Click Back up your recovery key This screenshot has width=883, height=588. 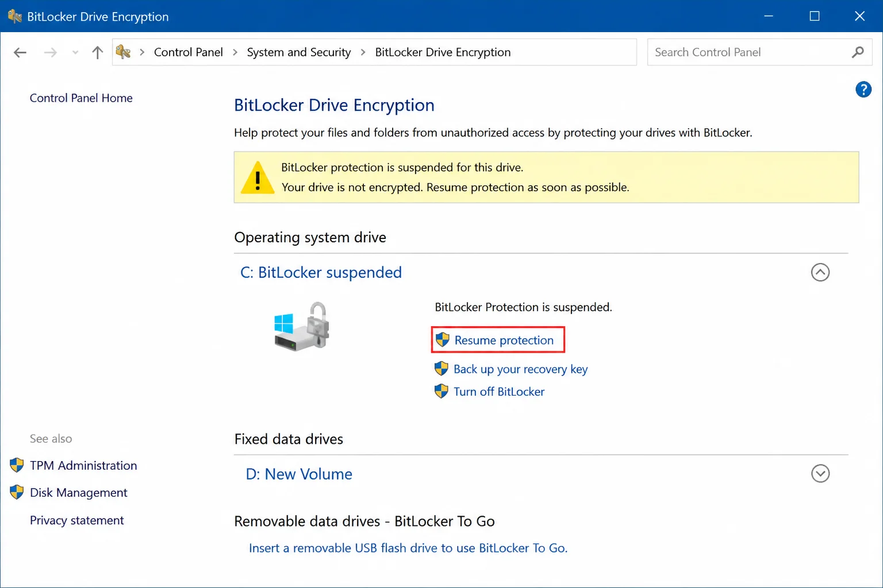point(520,369)
